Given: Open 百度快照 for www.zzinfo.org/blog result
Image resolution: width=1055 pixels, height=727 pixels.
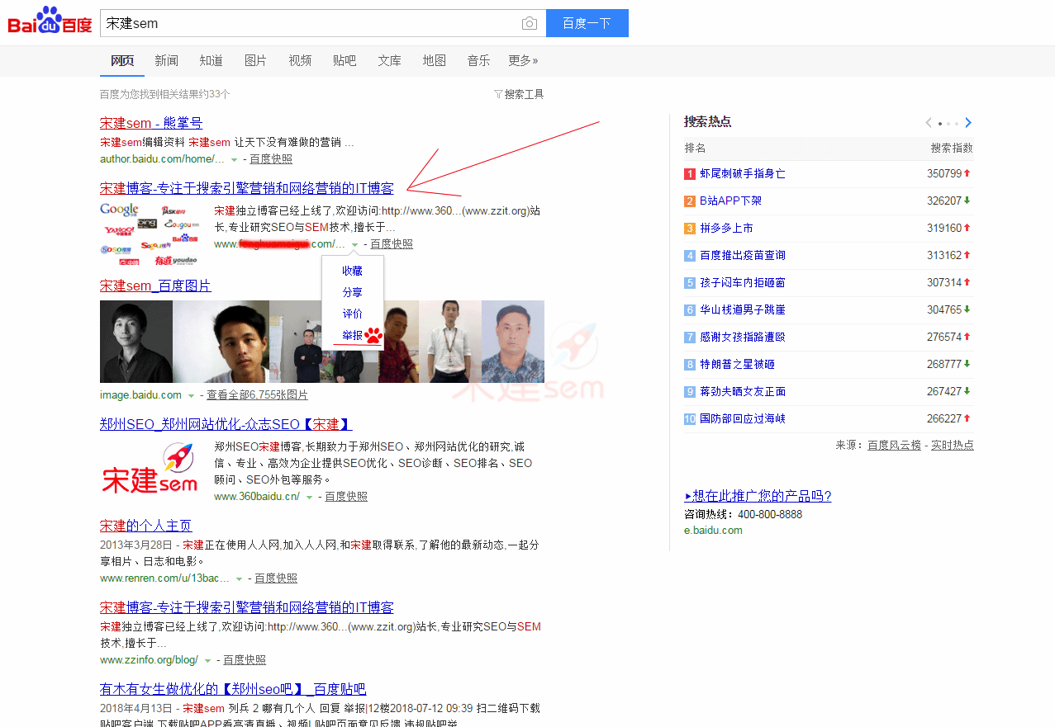Looking at the screenshot, I should tap(245, 660).
